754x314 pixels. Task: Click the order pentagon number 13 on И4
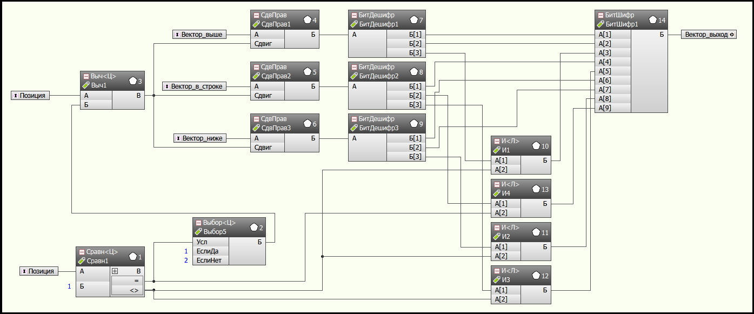[x=536, y=189]
